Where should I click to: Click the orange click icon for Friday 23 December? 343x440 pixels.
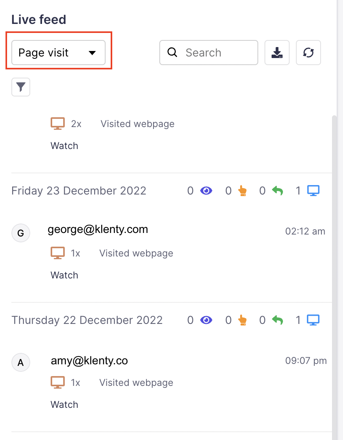point(242,191)
